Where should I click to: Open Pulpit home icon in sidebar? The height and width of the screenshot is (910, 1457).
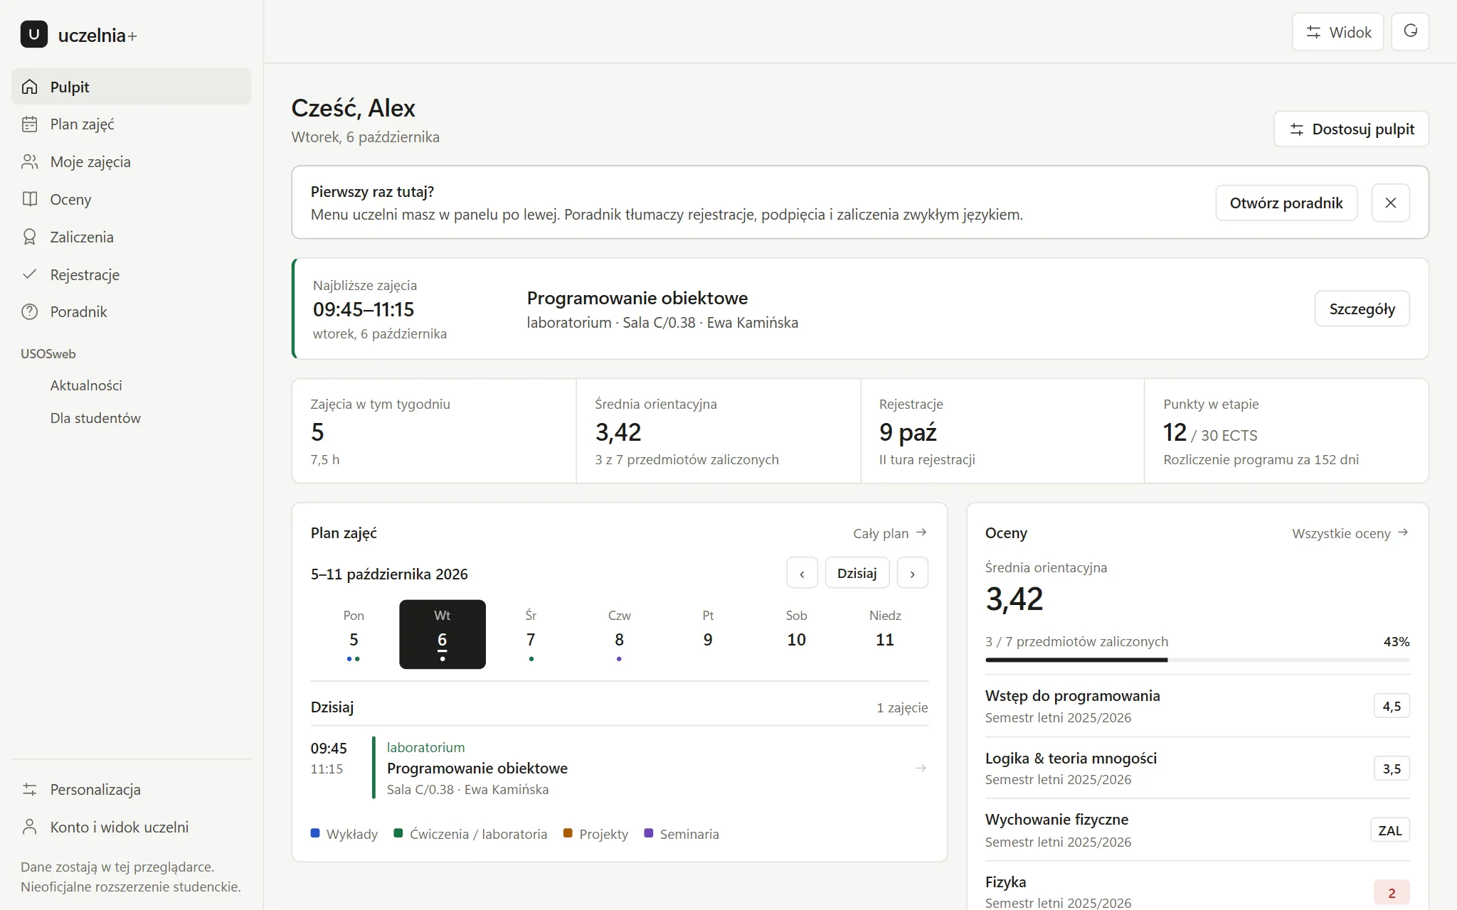[29, 87]
